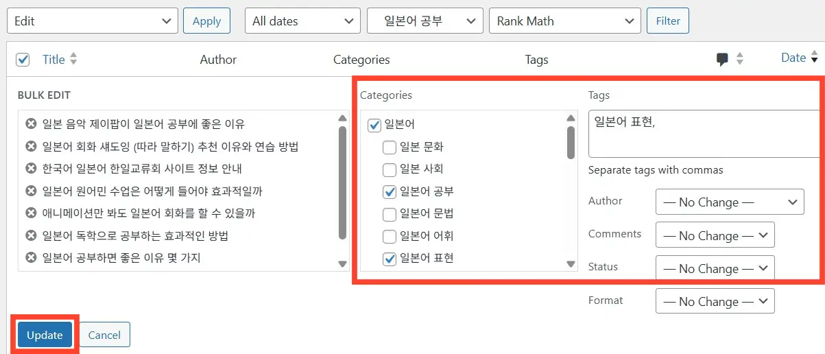Cancel the bulk edit
The image size is (825, 354).
[x=105, y=335]
